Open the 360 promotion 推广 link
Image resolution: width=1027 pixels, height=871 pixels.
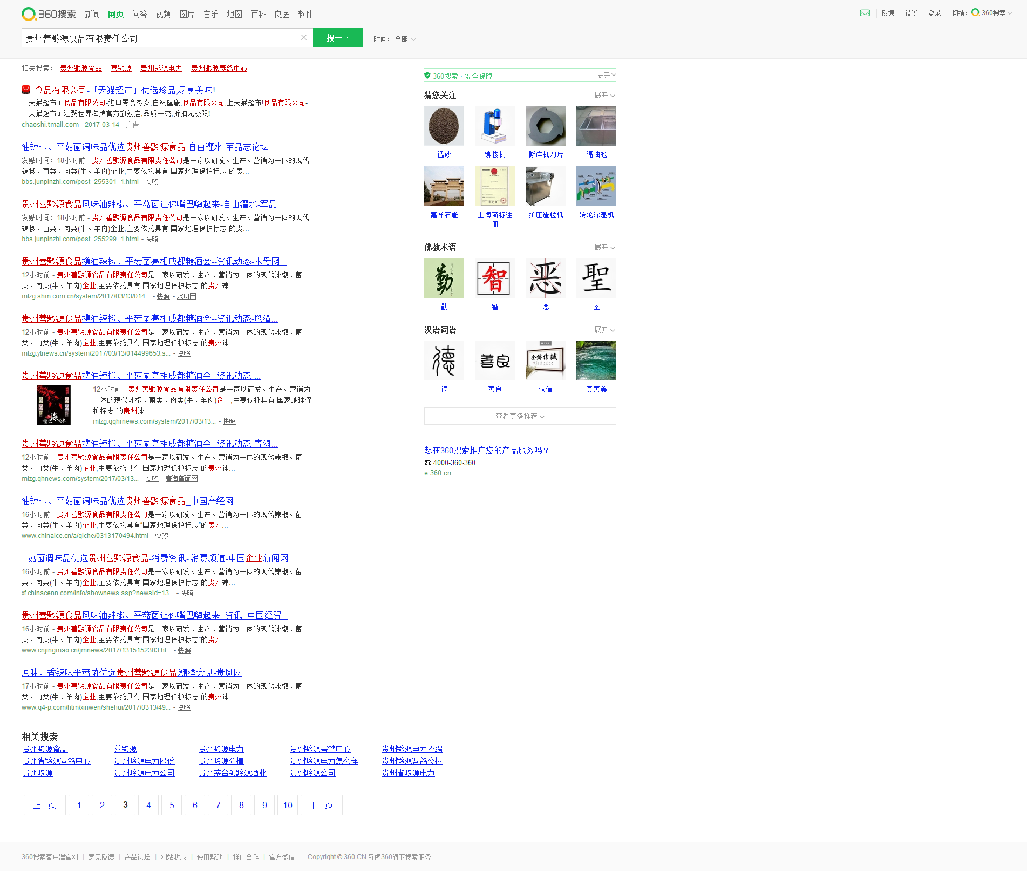coord(487,450)
